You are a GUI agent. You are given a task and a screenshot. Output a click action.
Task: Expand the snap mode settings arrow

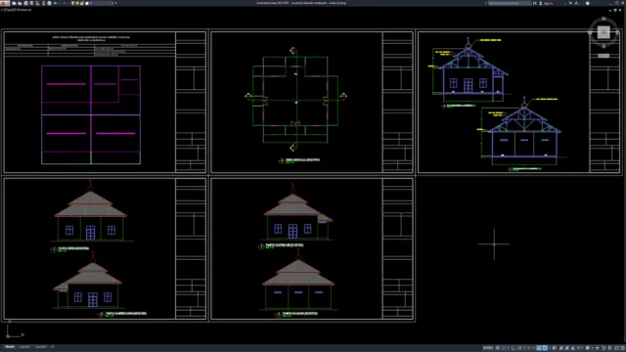click(509, 348)
